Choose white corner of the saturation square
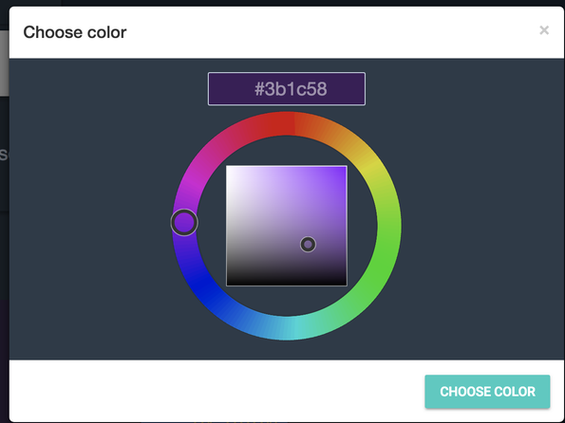Viewport: 565px width, 423px height. 230,170
